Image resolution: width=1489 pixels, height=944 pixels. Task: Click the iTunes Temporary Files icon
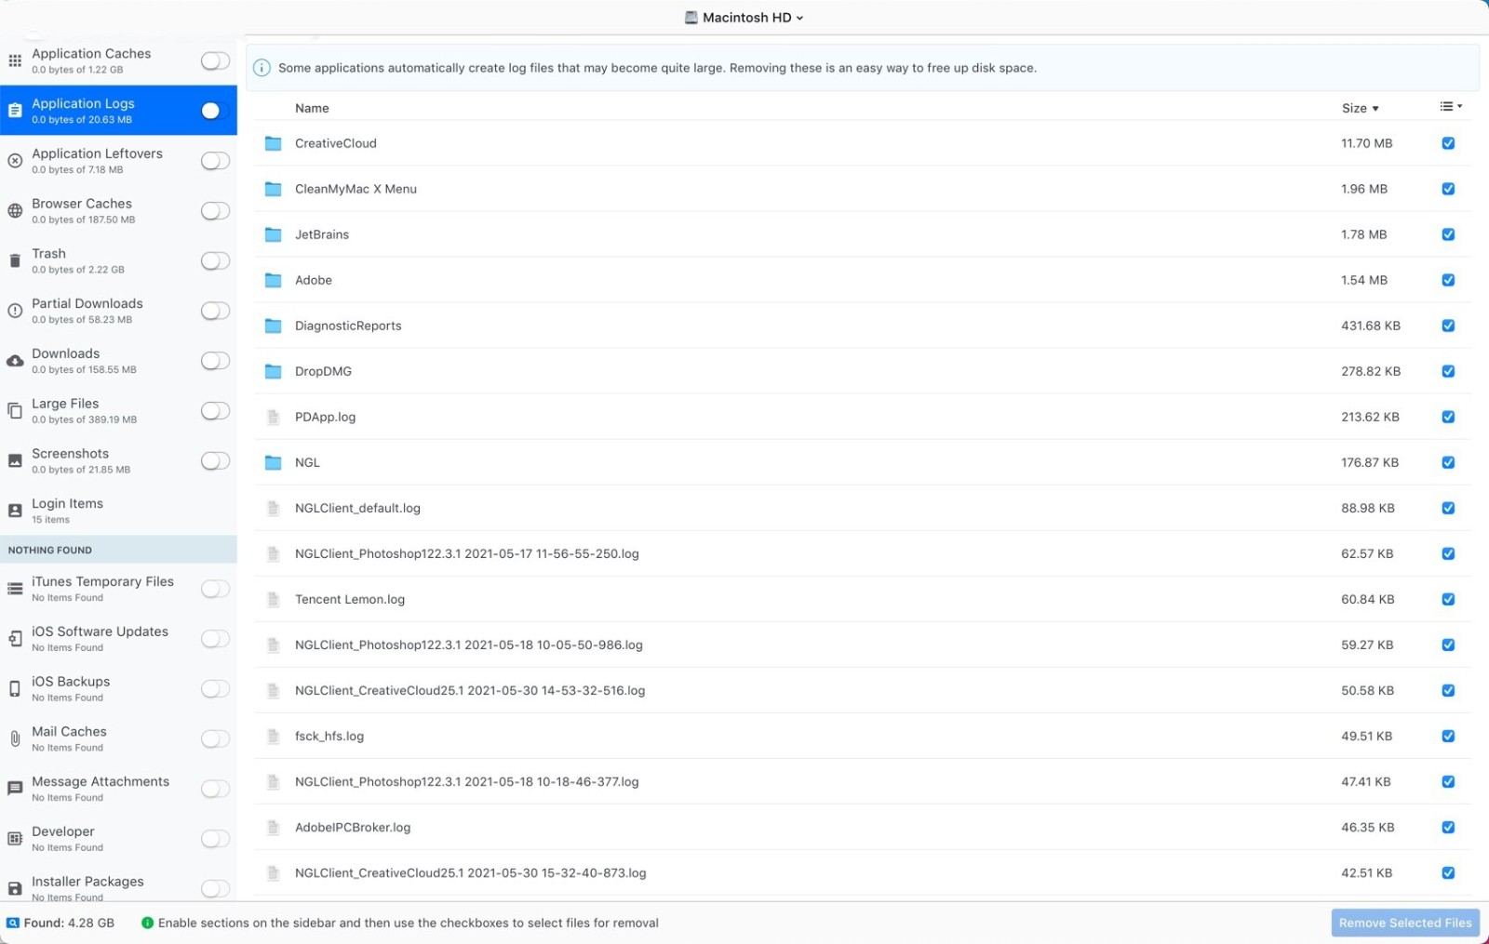(15, 589)
